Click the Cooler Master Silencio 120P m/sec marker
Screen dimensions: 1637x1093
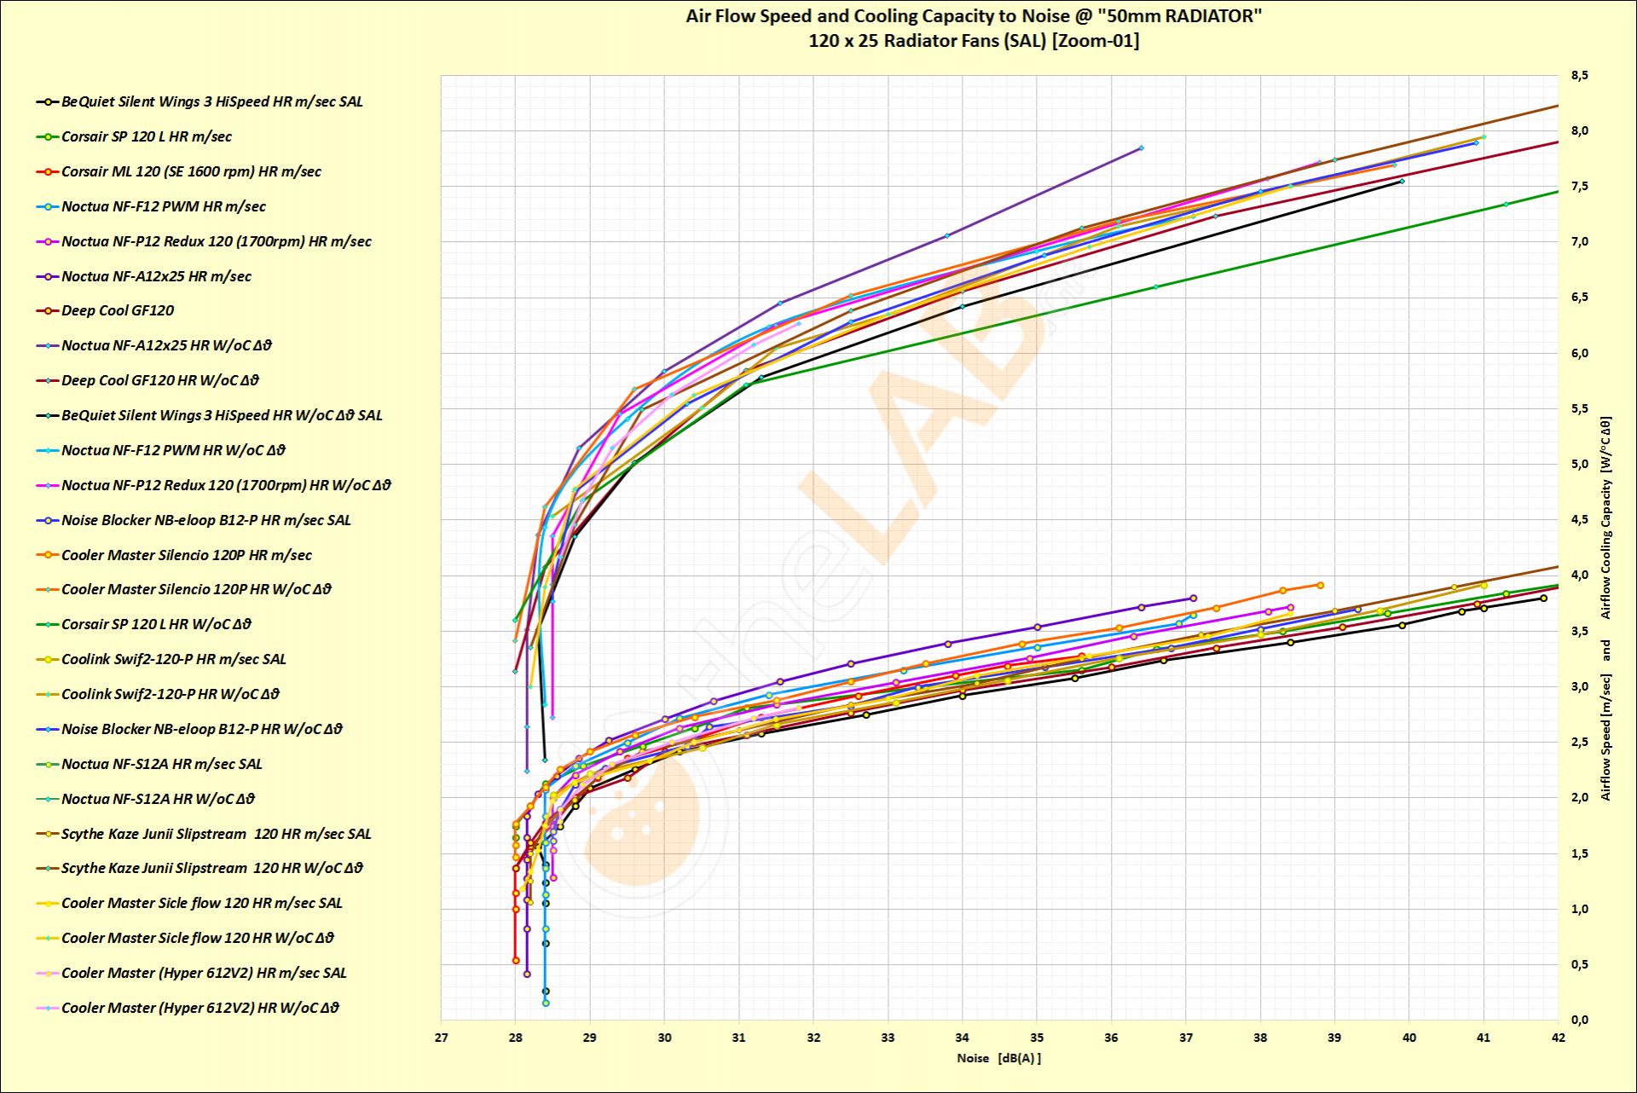tap(47, 555)
